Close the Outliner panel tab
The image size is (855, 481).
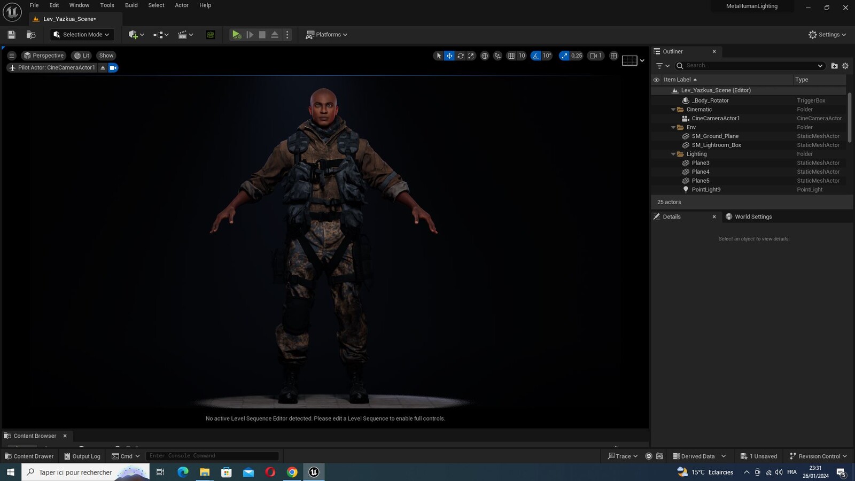click(714, 52)
